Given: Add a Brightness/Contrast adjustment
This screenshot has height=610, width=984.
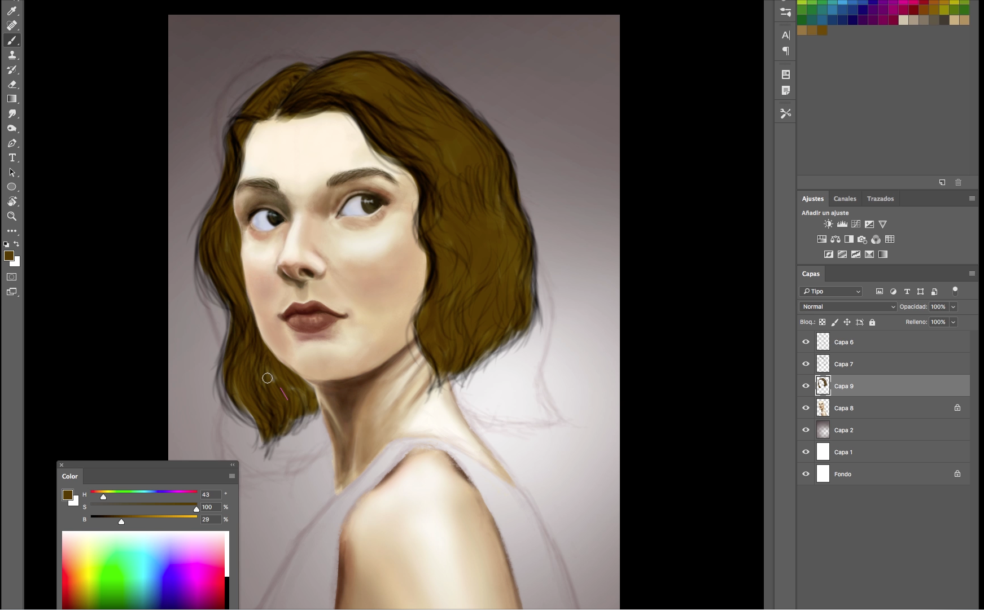Looking at the screenshot, I should [828, 224].
